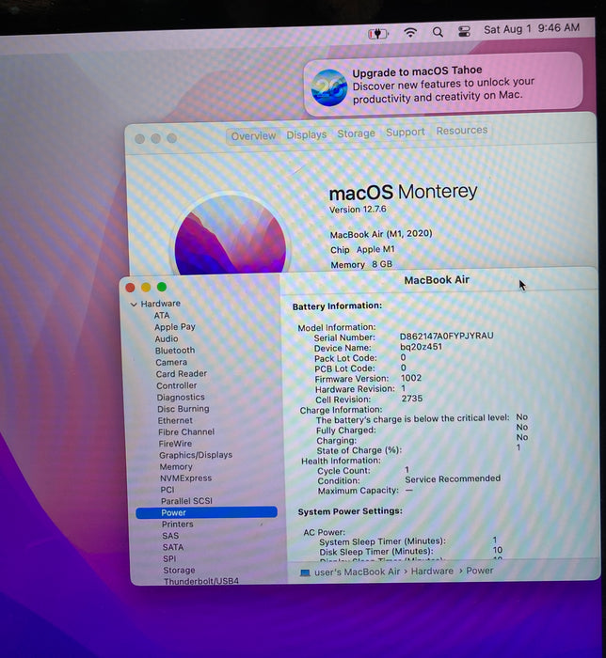Open Control Center icon in menu bar
This screenshot has height=658, width=606.
tap(464, 31)
